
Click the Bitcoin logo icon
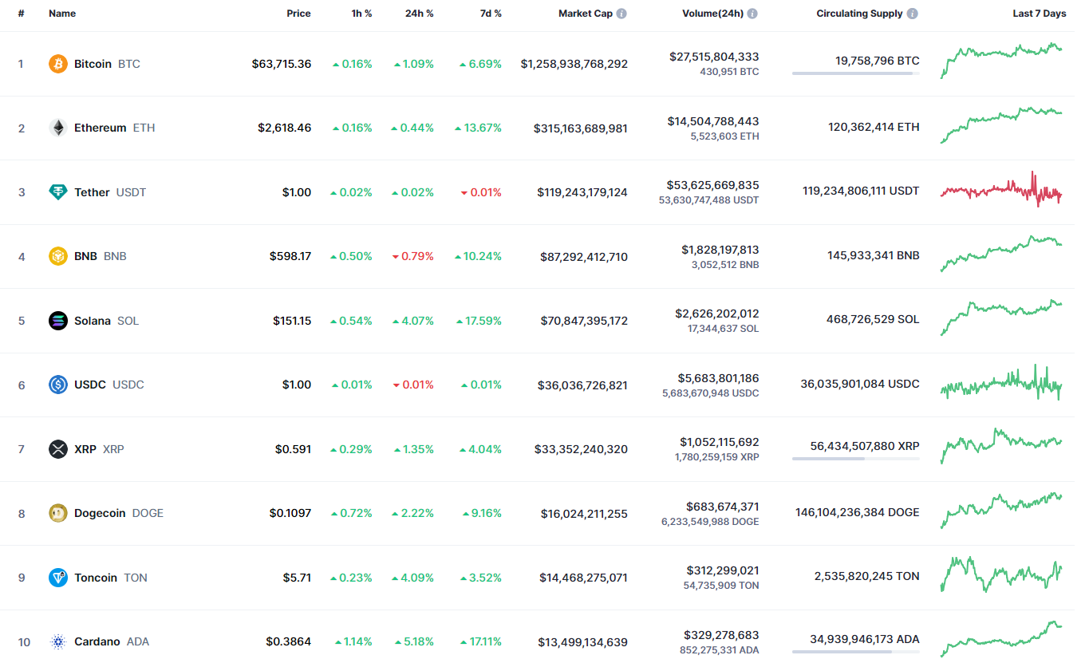coord(58,64)
